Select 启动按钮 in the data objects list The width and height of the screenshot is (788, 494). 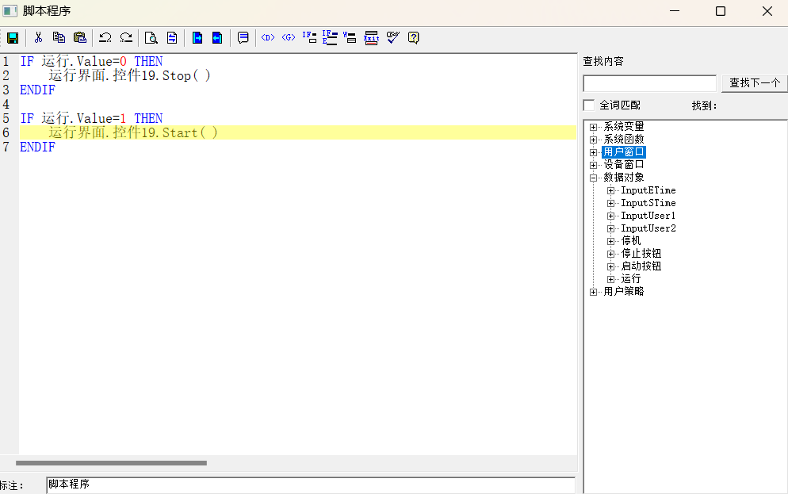pos(641,266)
